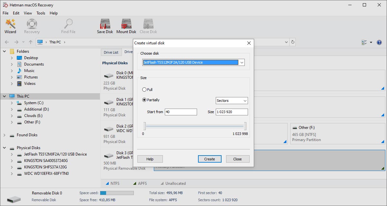Image resolution: width=387 pixels, height=206 pixels.
Task: Select KINGSTON SHFS37A120G in tree
Action: (x=45, y=167)
